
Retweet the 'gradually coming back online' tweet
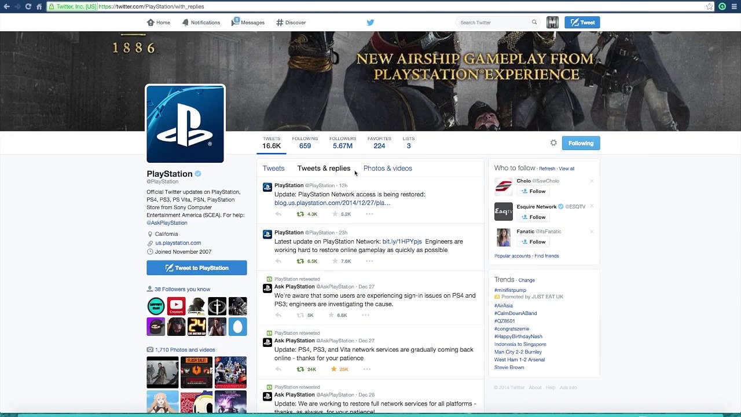coord(300,369)
